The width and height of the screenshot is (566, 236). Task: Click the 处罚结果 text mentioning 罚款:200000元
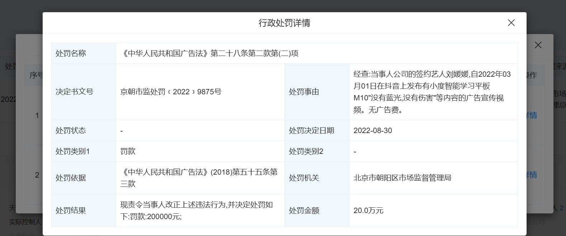(x=196, y=211)
